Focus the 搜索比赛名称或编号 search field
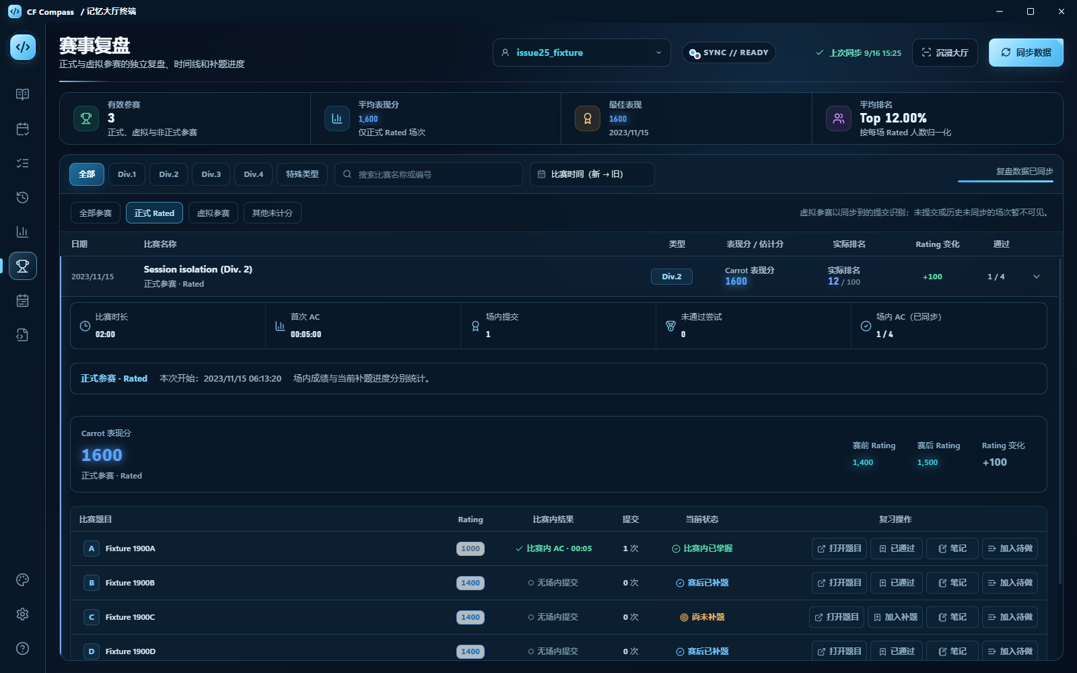The height and width of the screenshot is (673, 1077). 429,174
